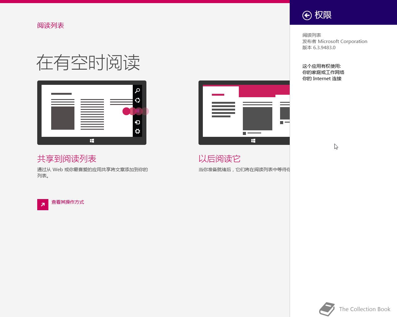
Task: Click '你的 Internet 连接' permission entry
Action: [322, 79]
